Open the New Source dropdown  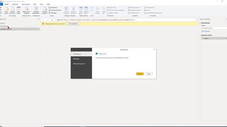pyautogui.click(x=6, y=11)
